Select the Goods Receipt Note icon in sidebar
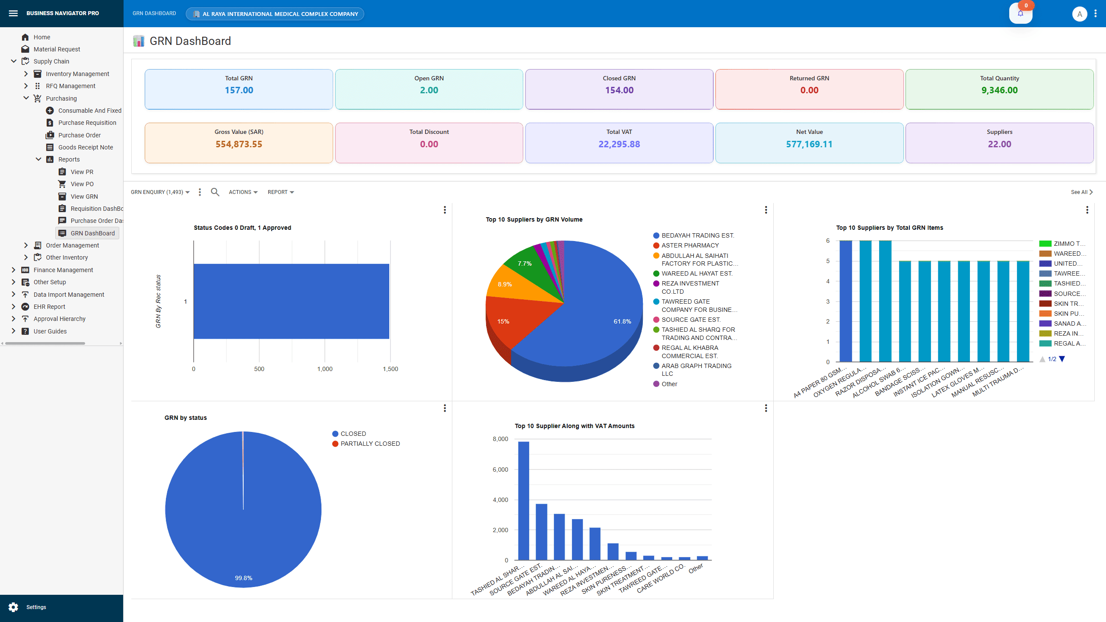Image resolution: width=1106 pixels, height=622 pixels. coord(50,147)
